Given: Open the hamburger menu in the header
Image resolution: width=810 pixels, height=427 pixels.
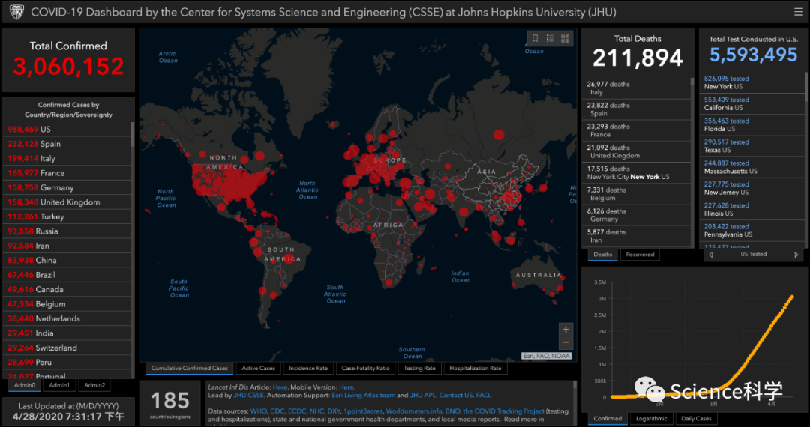Looking at the screenshot, I should (798, 13).
